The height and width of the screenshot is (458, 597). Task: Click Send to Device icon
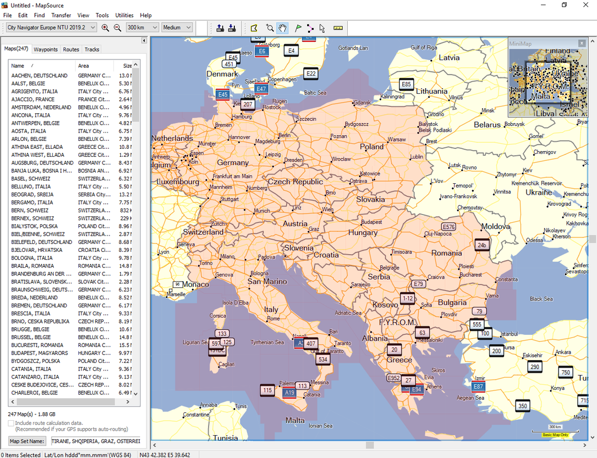pyautogui.click(x=220, y=28)
